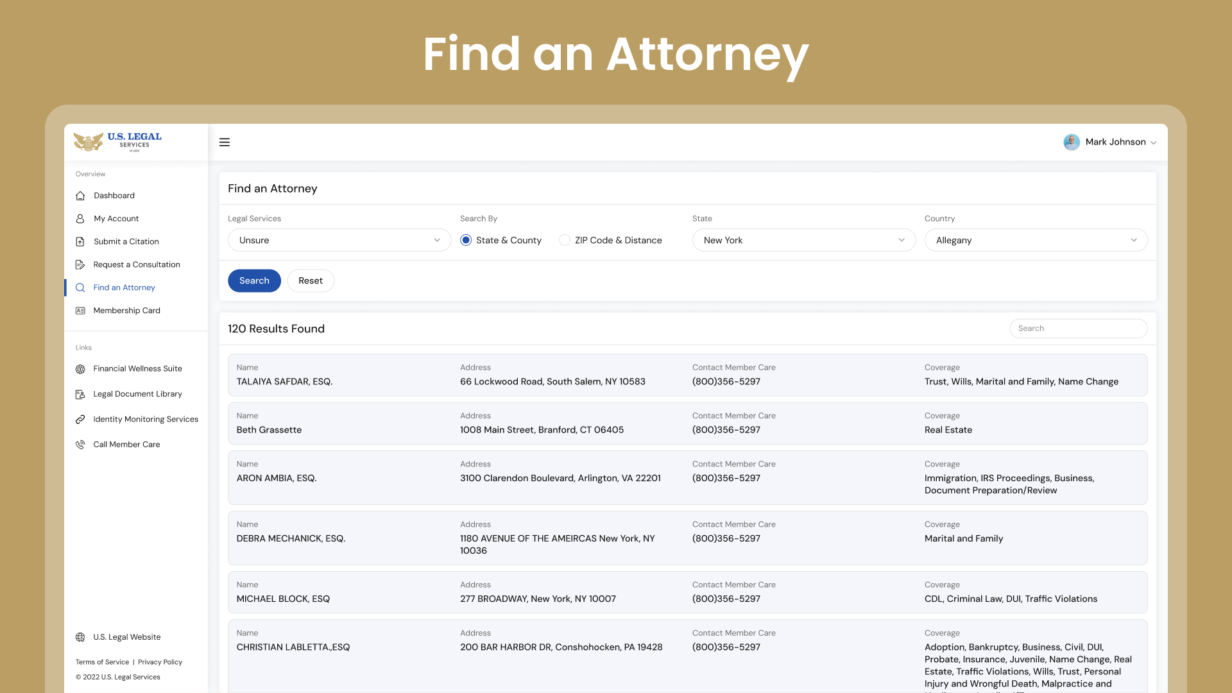This screenshot has width=1232, height=693.
Task: Visit U.S. Legal Website link
Action: (x=127, y=637)
